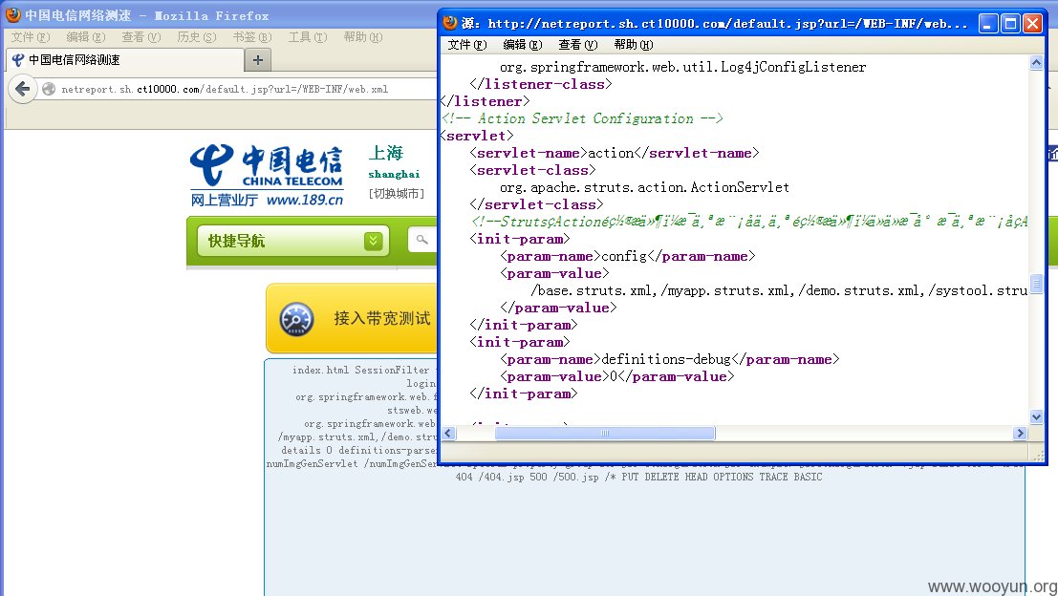
Task: Maximize the source viewer window
Action: 1010,24
